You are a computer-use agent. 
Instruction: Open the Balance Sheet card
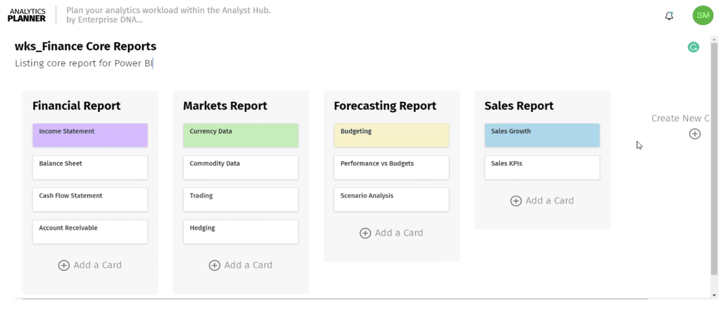tap(90, 167)
